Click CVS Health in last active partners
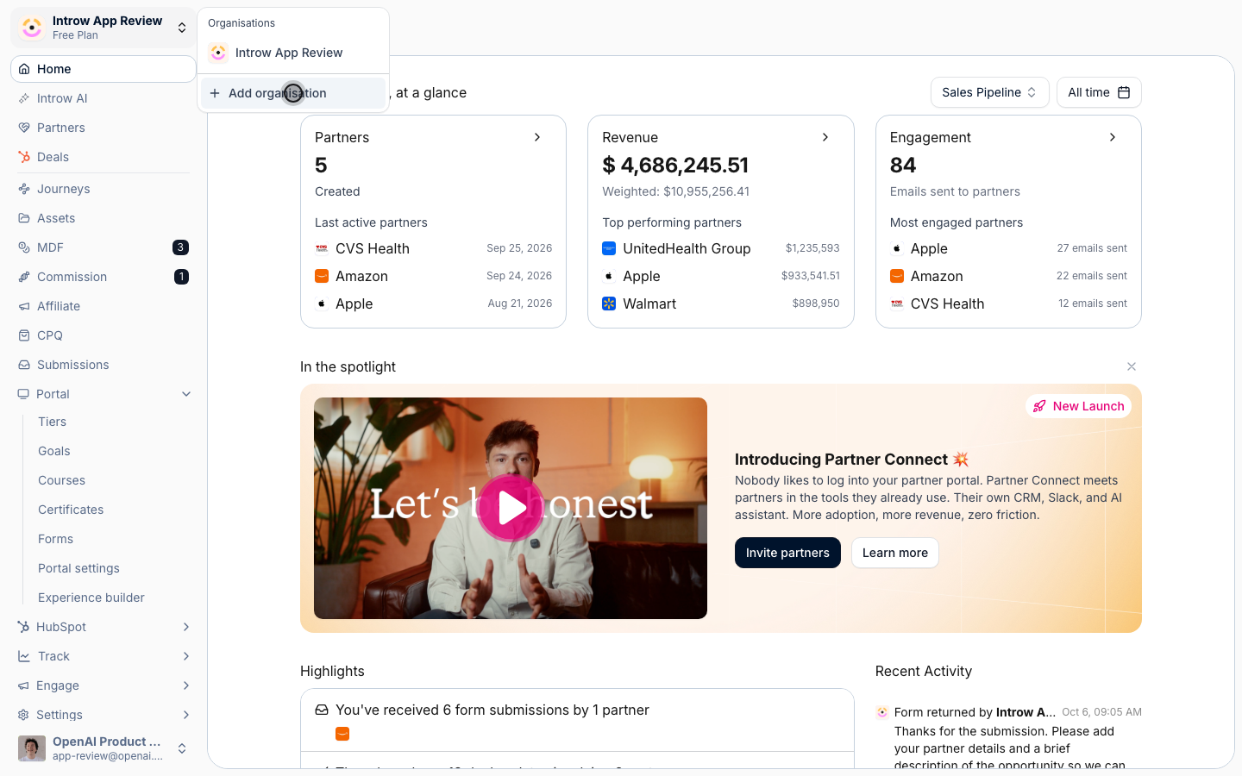 373,248
